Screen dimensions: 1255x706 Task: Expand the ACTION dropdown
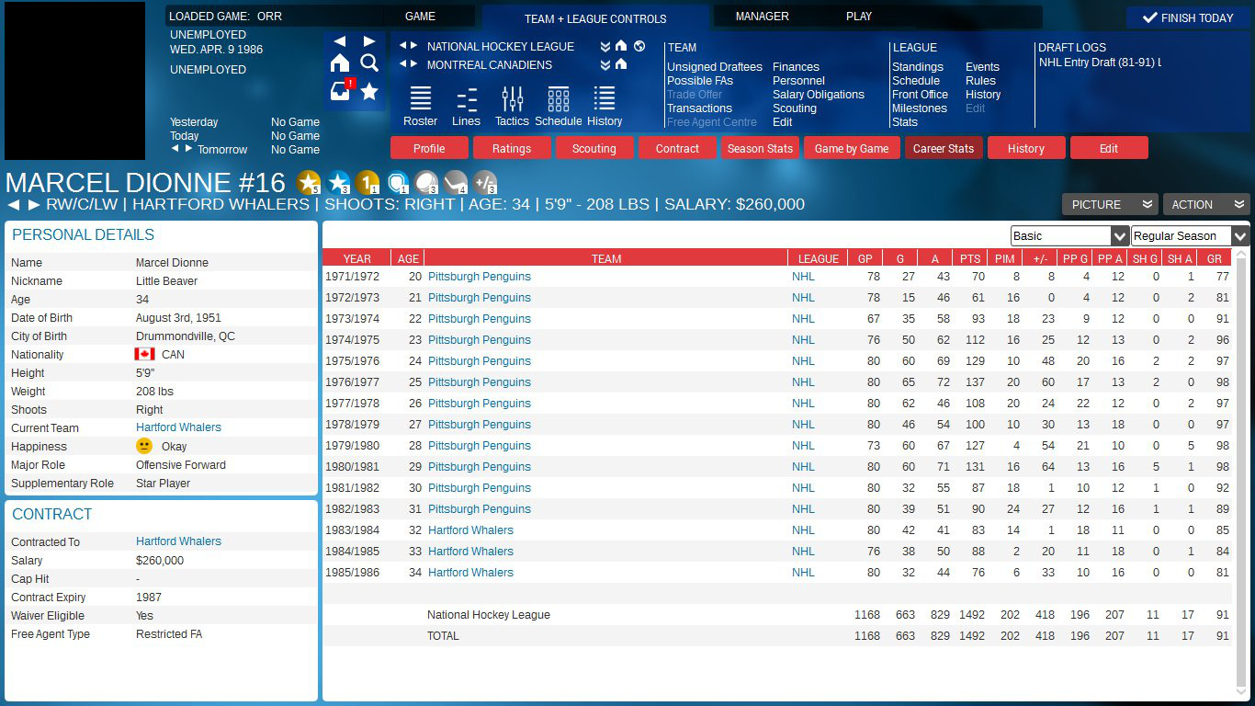pyautogui.click(x=1206, y=204)
